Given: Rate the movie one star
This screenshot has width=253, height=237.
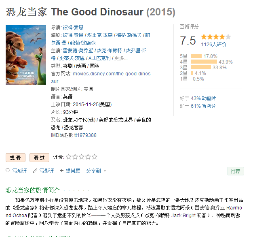Looking at the screenshot, I should 69,157.
